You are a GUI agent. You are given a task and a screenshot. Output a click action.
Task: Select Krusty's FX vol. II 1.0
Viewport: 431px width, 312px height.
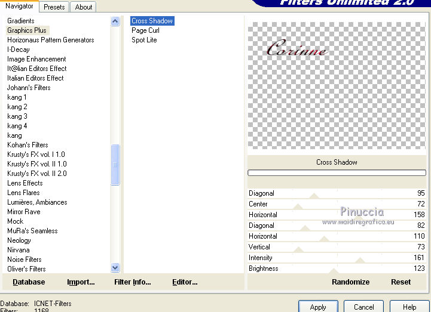pos(37,164)
